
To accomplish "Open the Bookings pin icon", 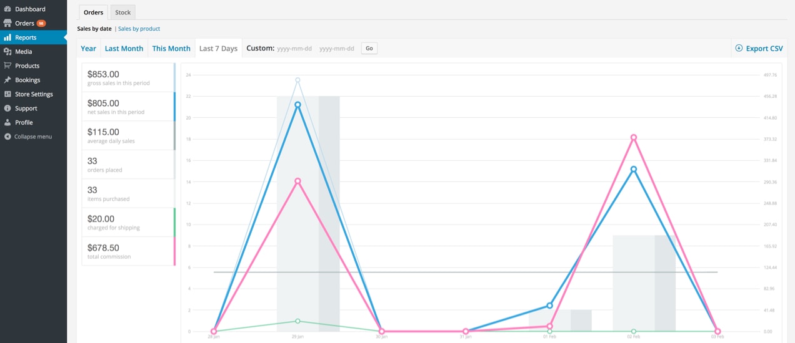I will point(7,80).
